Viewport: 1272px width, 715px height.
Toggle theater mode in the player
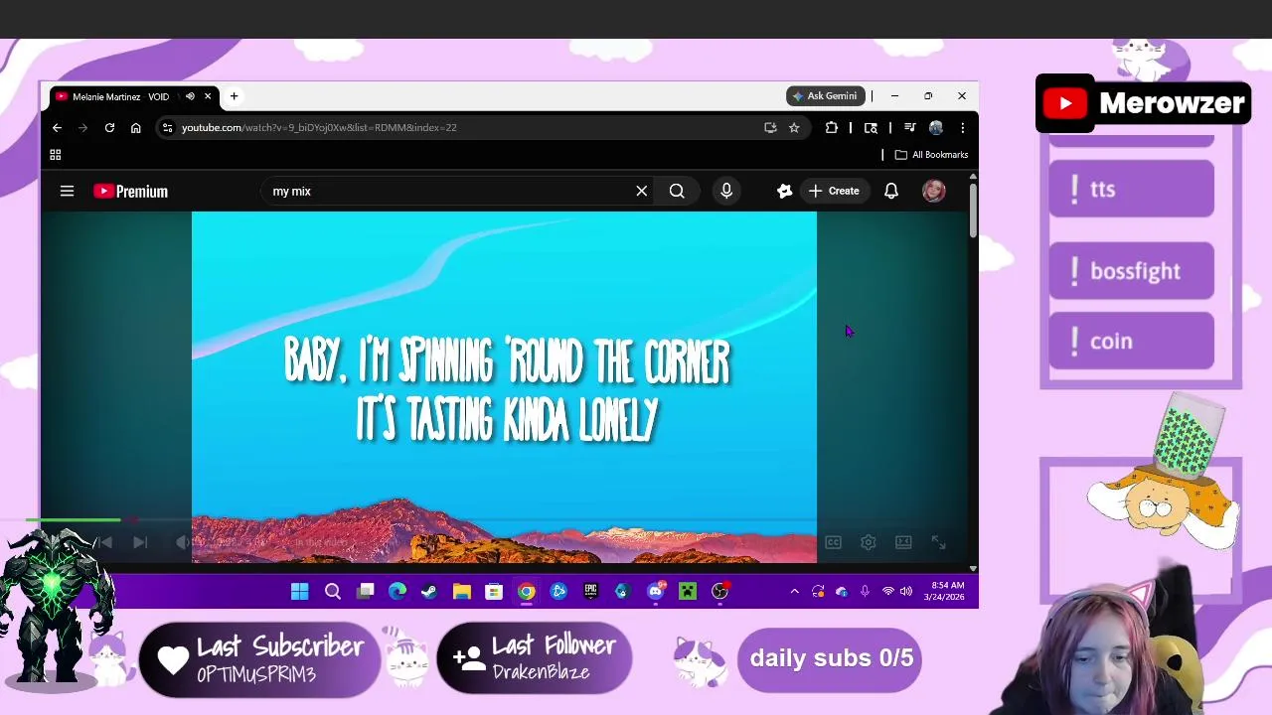(x=903, y=542)
